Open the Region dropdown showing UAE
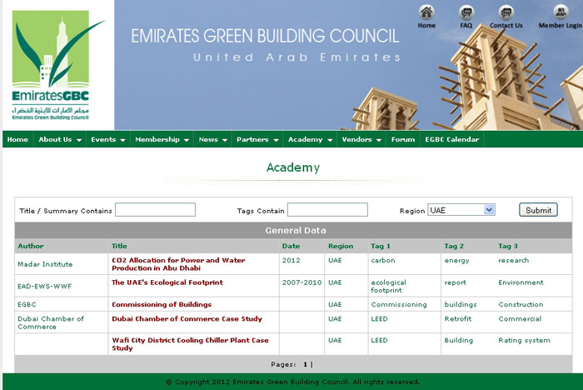The image size is (583, 390). point(461,210)
